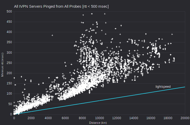Click the cyan lightspeed line
Screen dimensions: 190x125
tap(100, 100)
